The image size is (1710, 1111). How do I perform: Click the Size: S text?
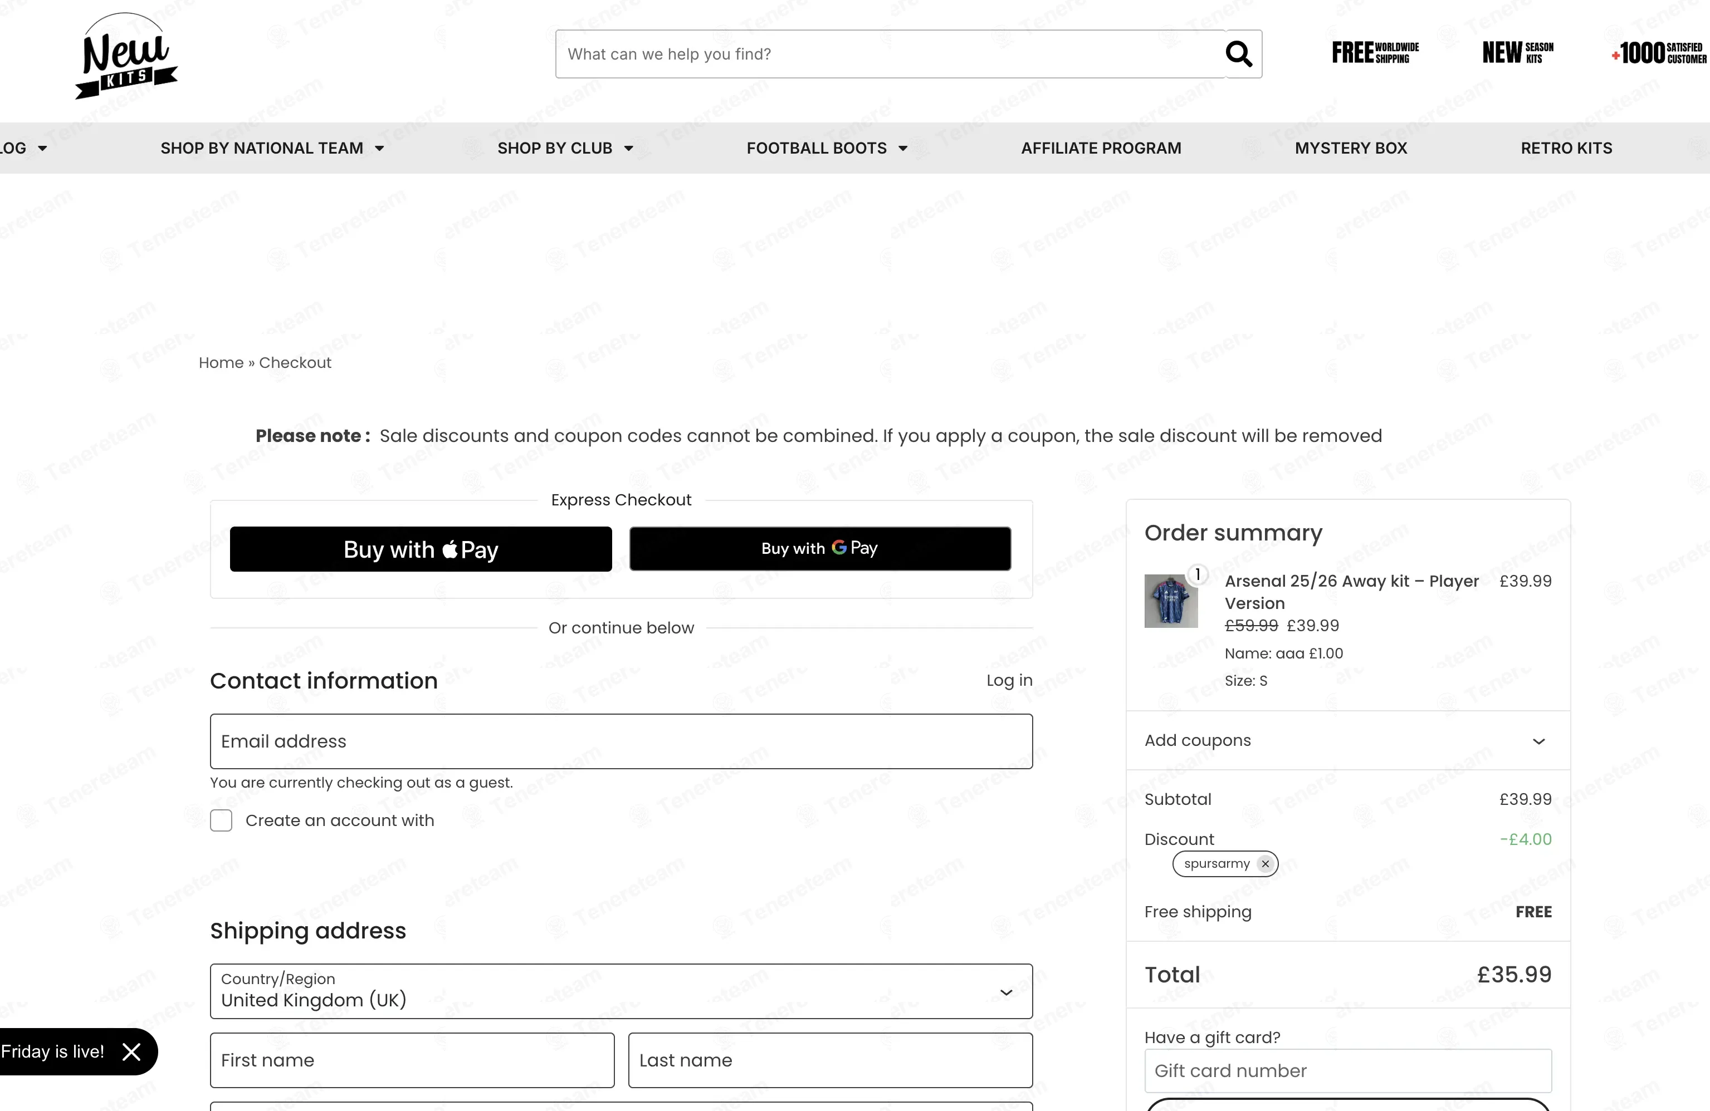click(1246, 681)
